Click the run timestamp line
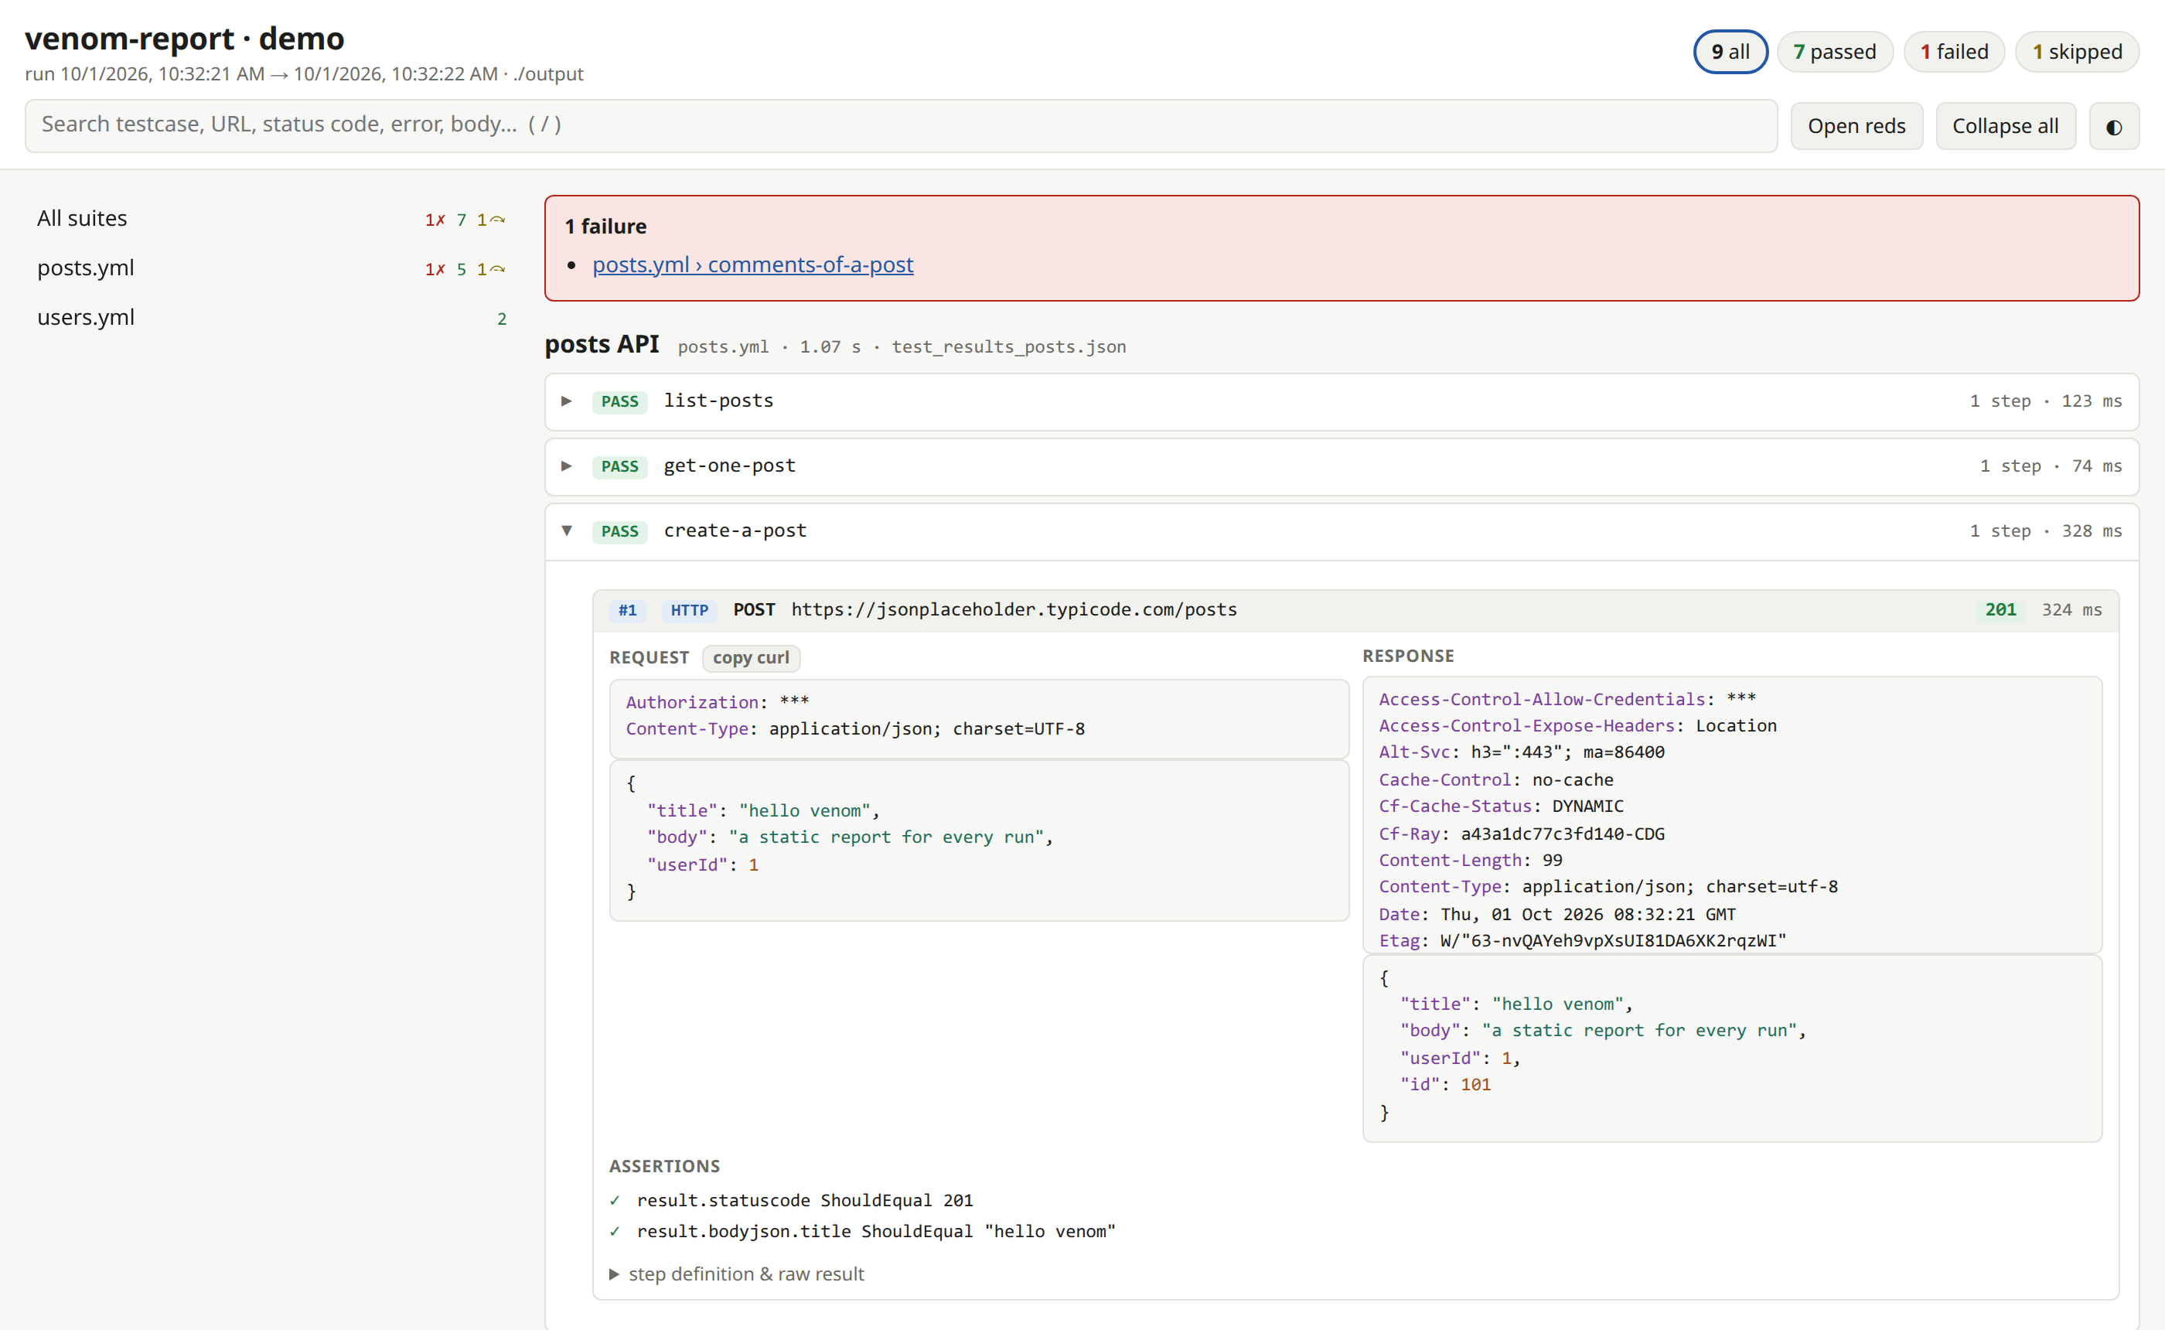The width and height of the screenshot is (2165, 1330). 303,74
